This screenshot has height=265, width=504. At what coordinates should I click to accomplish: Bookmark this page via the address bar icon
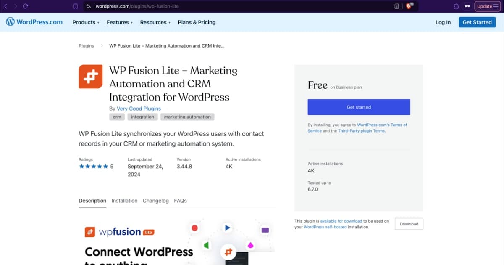76,6
